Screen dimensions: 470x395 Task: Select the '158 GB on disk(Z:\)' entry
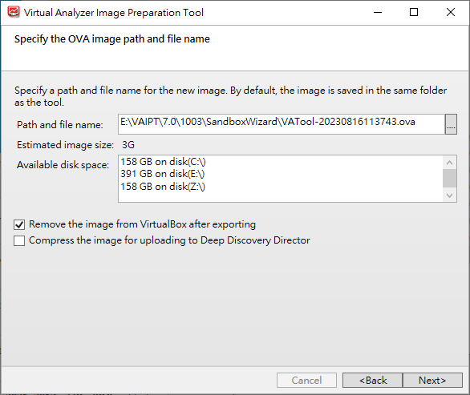[x=163, y=187]
